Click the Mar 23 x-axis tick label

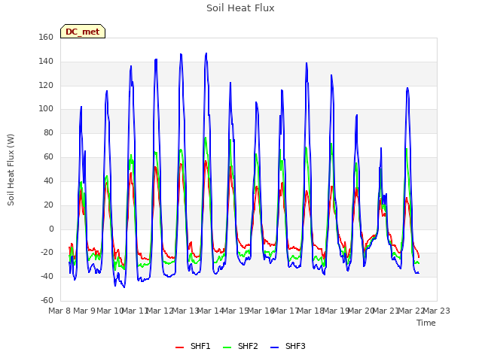point(437,311)
